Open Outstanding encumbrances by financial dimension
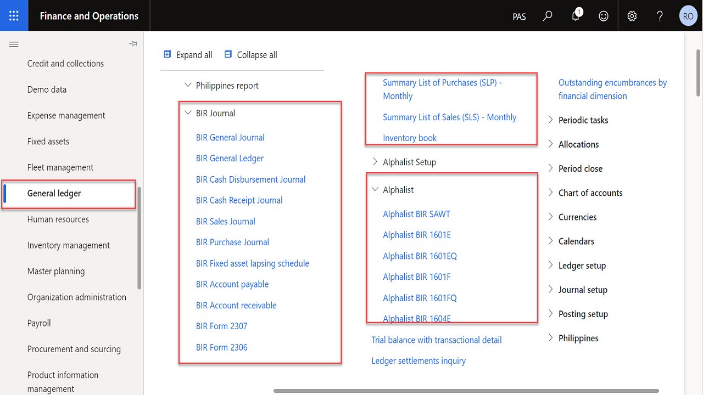 [612, 89]
